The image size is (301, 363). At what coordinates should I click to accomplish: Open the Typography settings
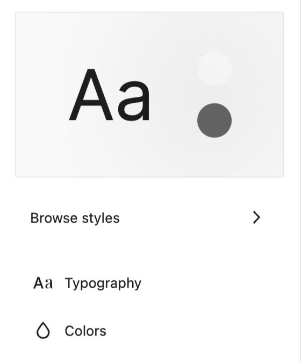149,283
